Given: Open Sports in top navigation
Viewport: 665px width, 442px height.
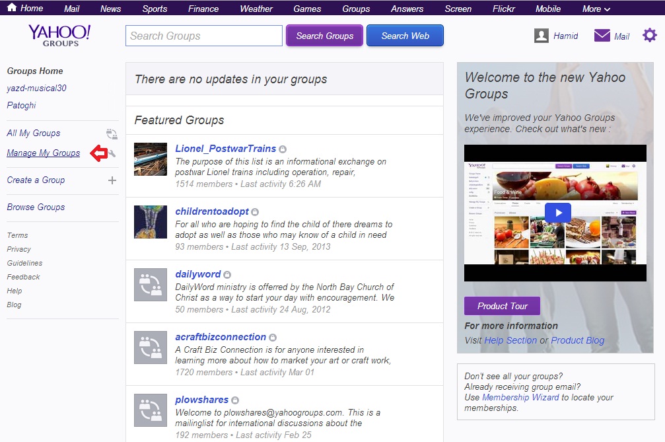Looking at the screenshot, I should click(155, 9).
